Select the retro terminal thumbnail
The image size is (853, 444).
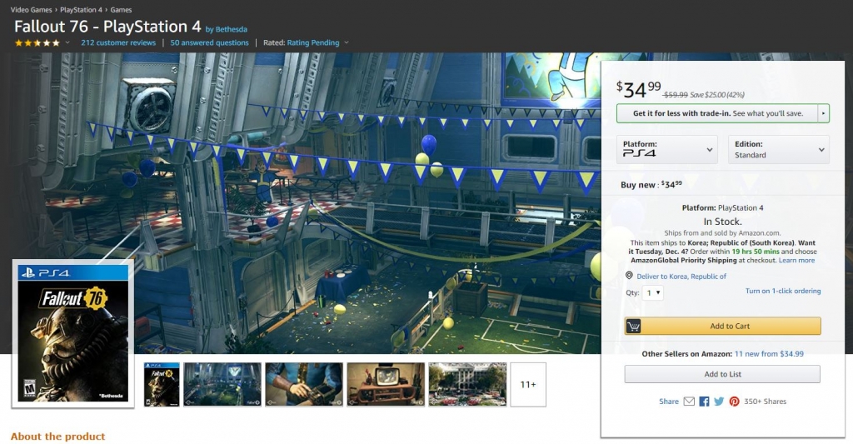pyautogui.click(x=386, y=385)
